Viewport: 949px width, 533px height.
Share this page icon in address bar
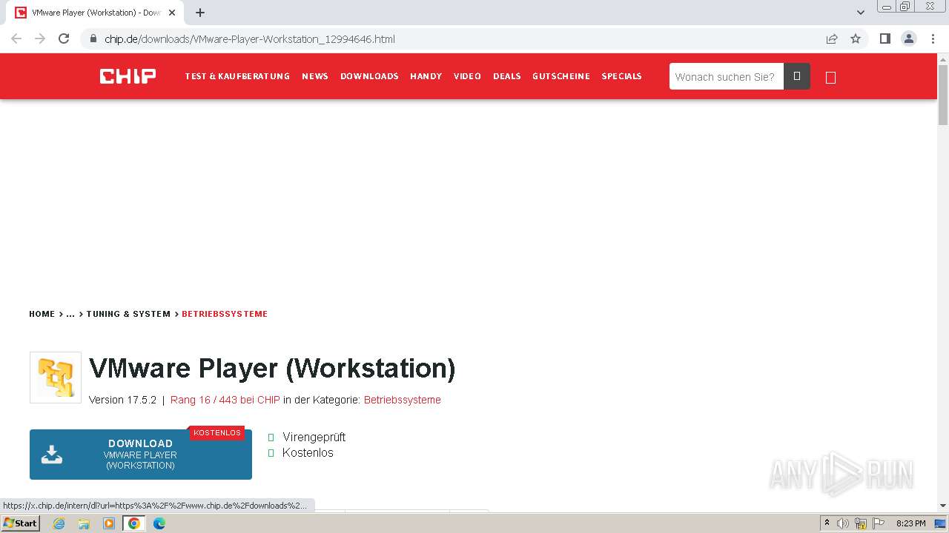point(832,38)
